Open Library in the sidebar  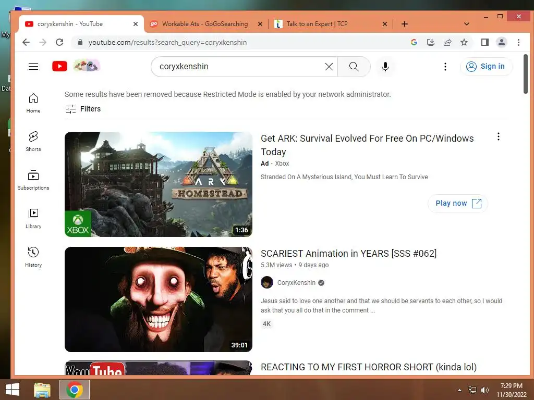(33, 219)
